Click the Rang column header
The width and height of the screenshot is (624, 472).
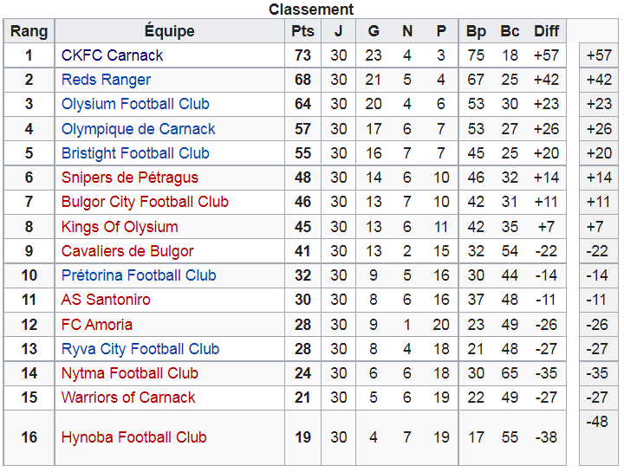coord(29,31)
